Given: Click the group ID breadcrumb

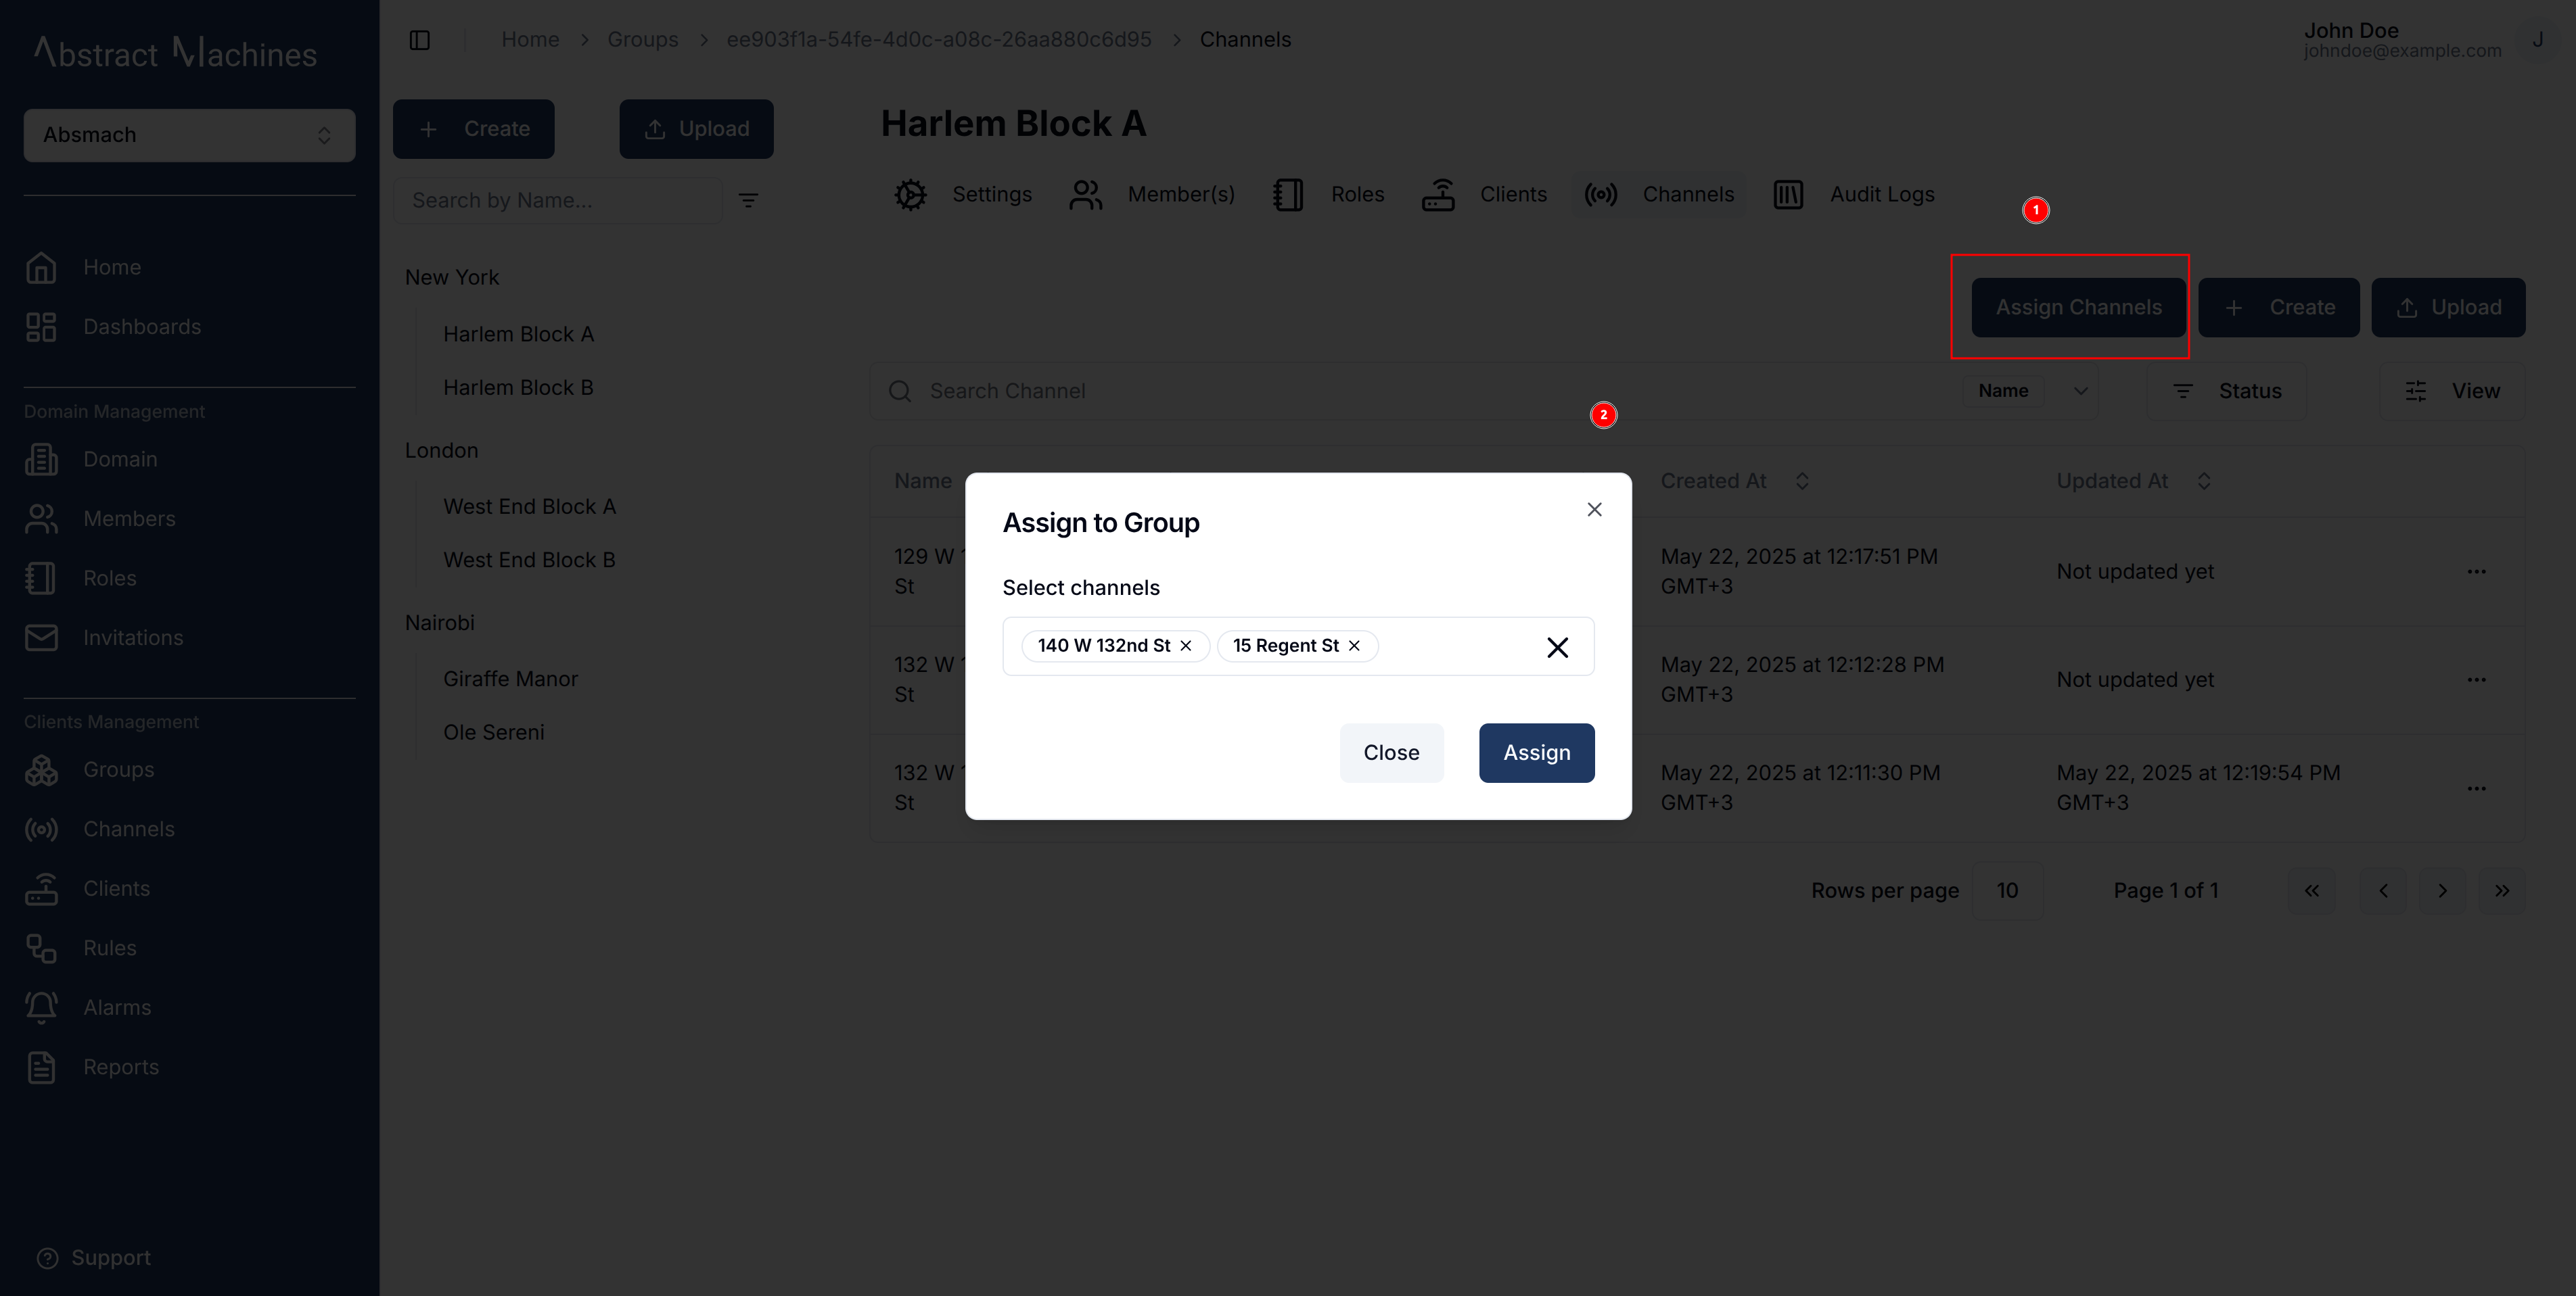Looking at the screenshot, I should pos(939,39).
